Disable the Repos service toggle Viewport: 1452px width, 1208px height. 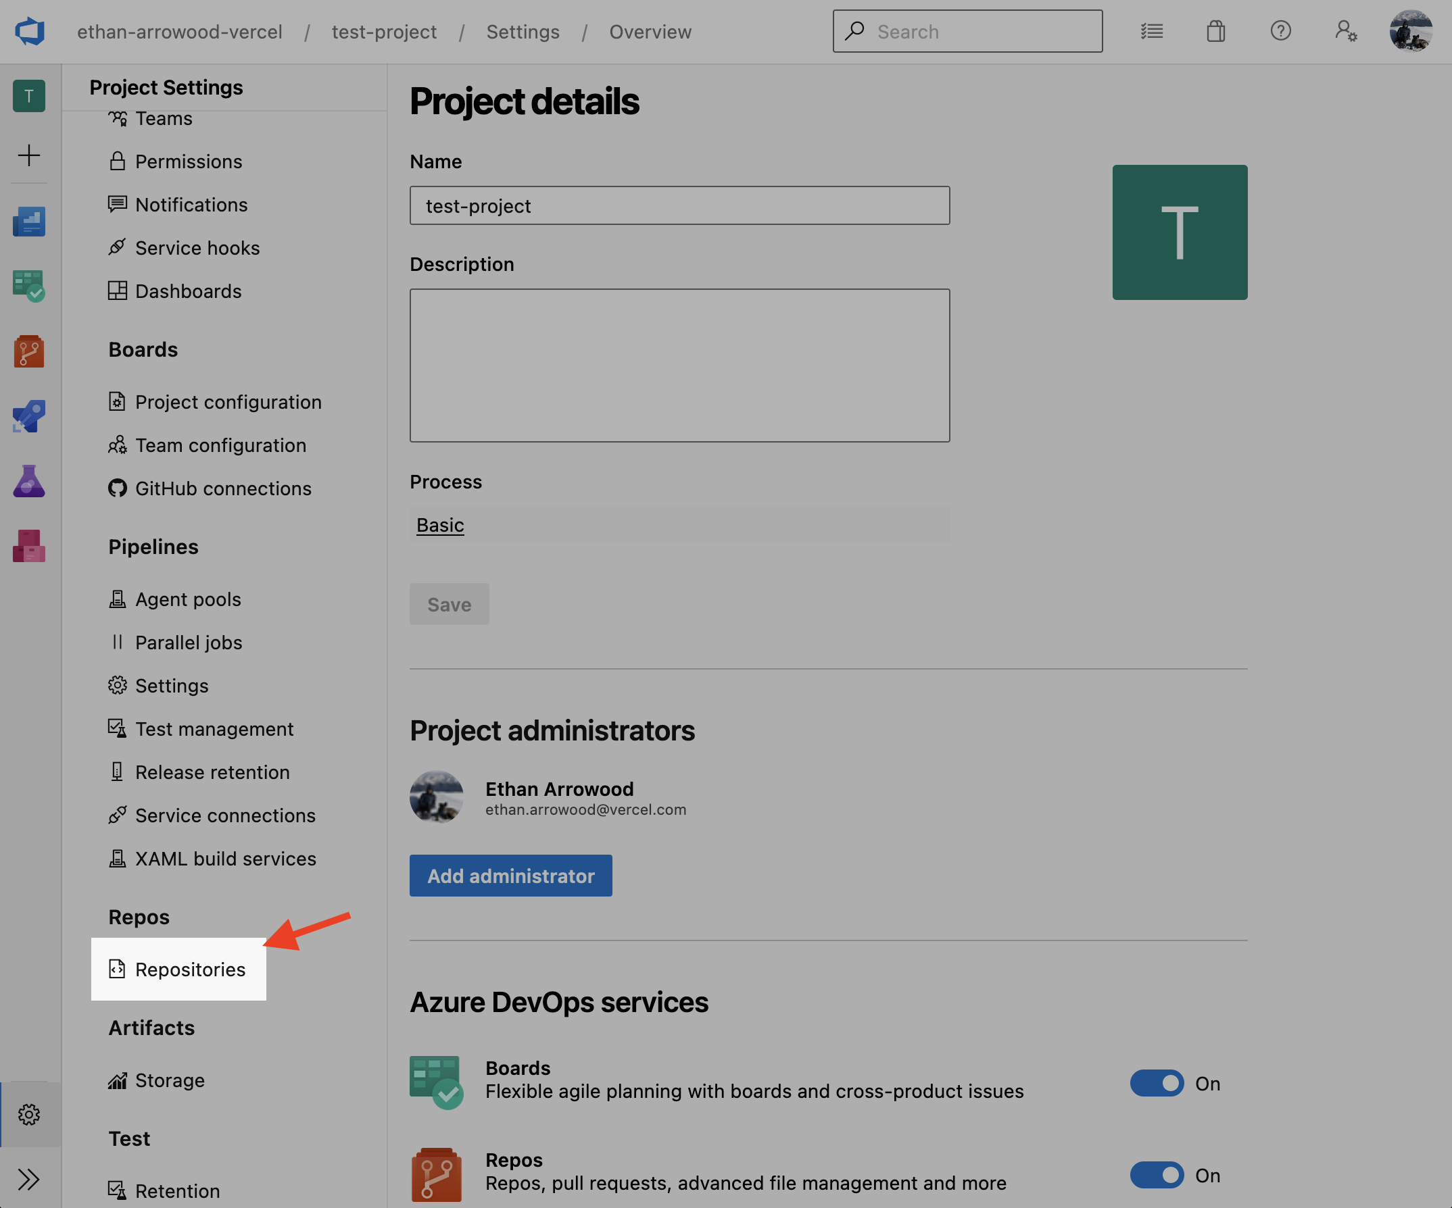coord(1157,1175)
